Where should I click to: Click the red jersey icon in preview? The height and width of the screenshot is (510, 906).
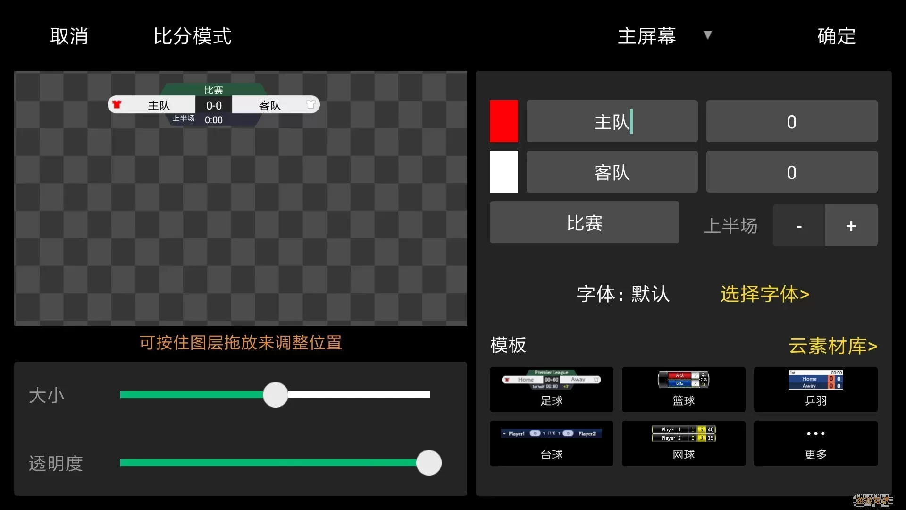point(117,104)
